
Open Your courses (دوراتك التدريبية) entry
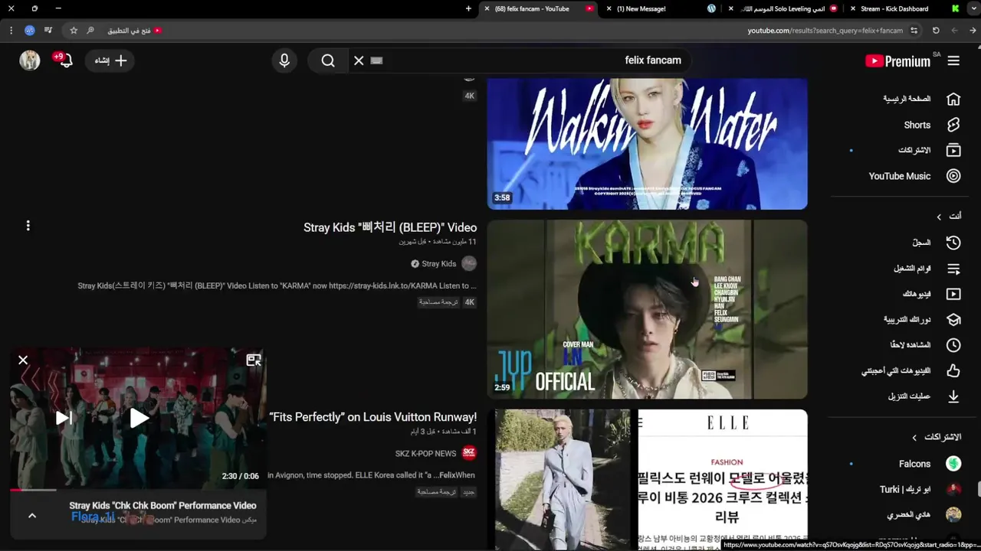920,319
